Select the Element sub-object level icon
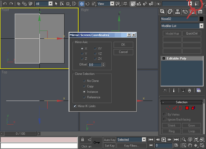 point(193,108)
